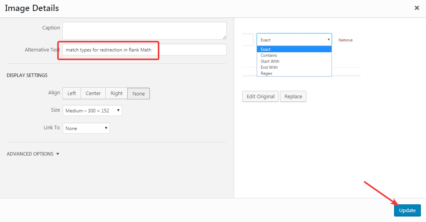This screenshot has height=222, width=426.
Task: Set alignment to Right
Action: tap(116, 94)
